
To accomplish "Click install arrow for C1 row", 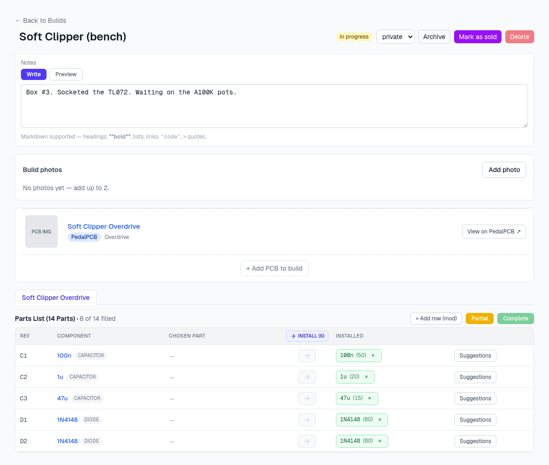I will click(x=307, y=356).
